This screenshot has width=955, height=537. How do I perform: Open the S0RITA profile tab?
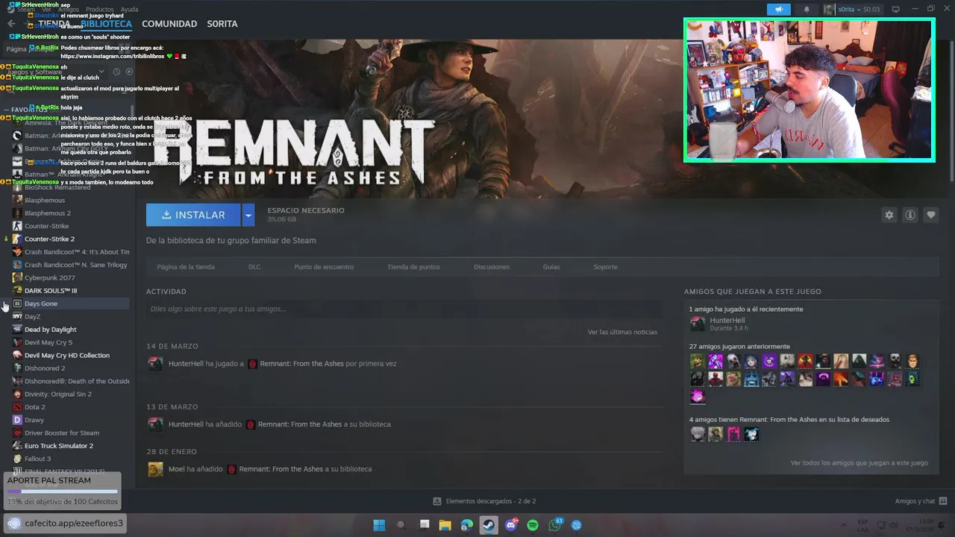coord(222,24)
